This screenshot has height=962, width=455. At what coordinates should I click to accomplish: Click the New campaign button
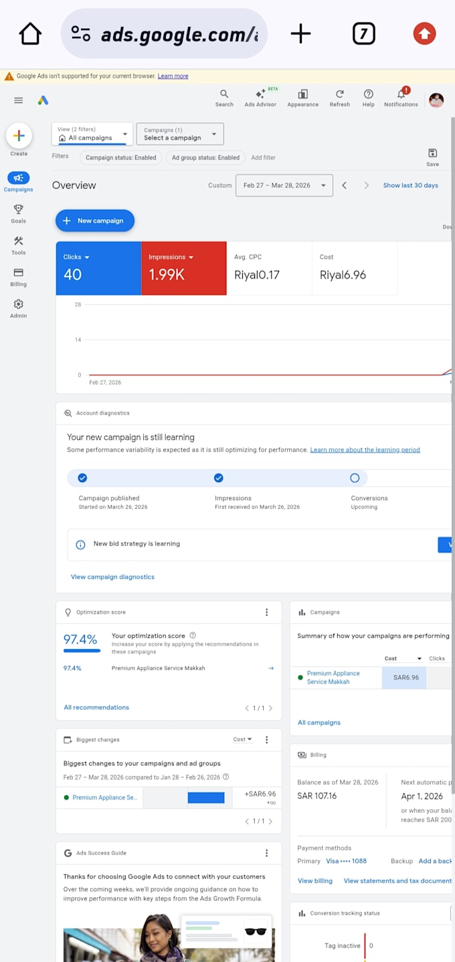point(95,221)
